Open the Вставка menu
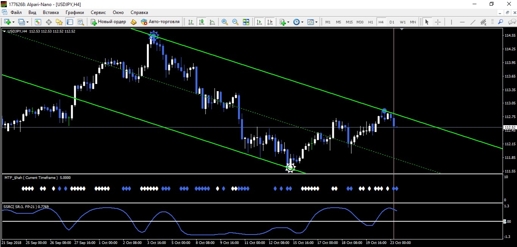This screenshot has width=517, height=247. 51,12
